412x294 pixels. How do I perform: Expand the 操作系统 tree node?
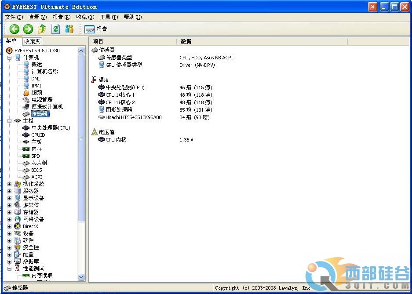coord(10,184)
